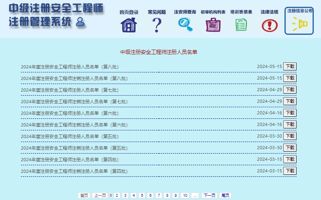Open the megaphone 注册信息公布 icon
The image size is (321, 200).
(299, 24)
